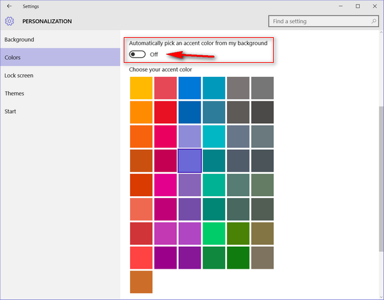Open Lock screen settings

[19, 76]
